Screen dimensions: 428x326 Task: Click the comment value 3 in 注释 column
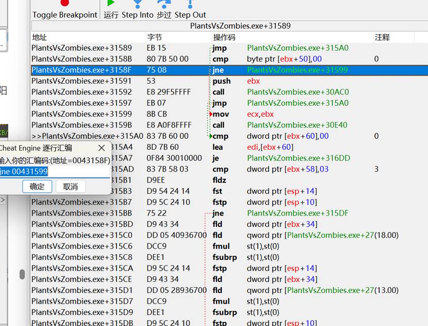click(376, 169)
